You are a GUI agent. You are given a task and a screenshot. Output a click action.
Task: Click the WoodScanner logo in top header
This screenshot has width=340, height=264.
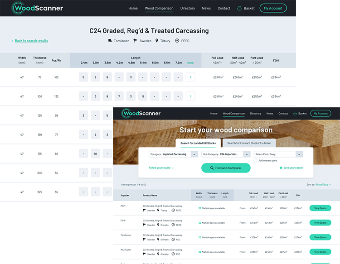tap(38, 8)
